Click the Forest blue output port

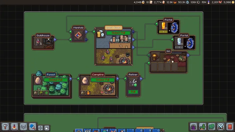(x=71, y=79)
